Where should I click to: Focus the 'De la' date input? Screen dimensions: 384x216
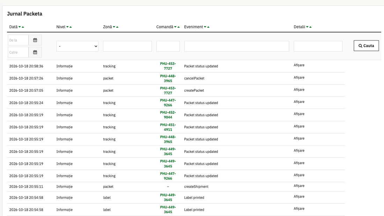[18, 40]
